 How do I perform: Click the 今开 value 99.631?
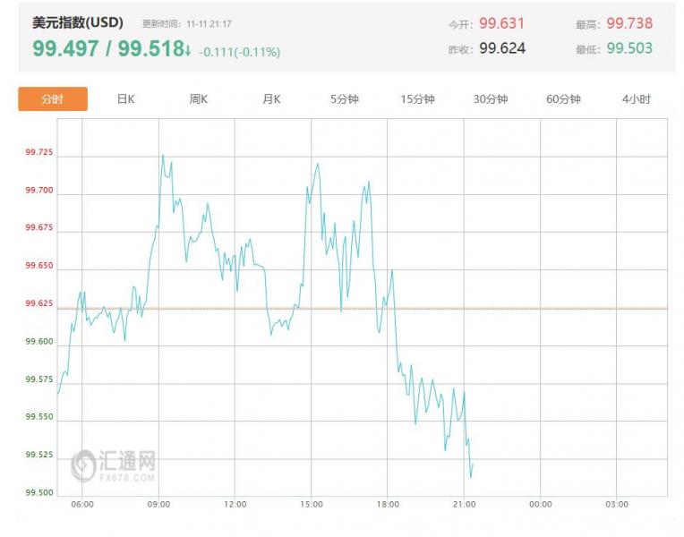click(501, 24)
